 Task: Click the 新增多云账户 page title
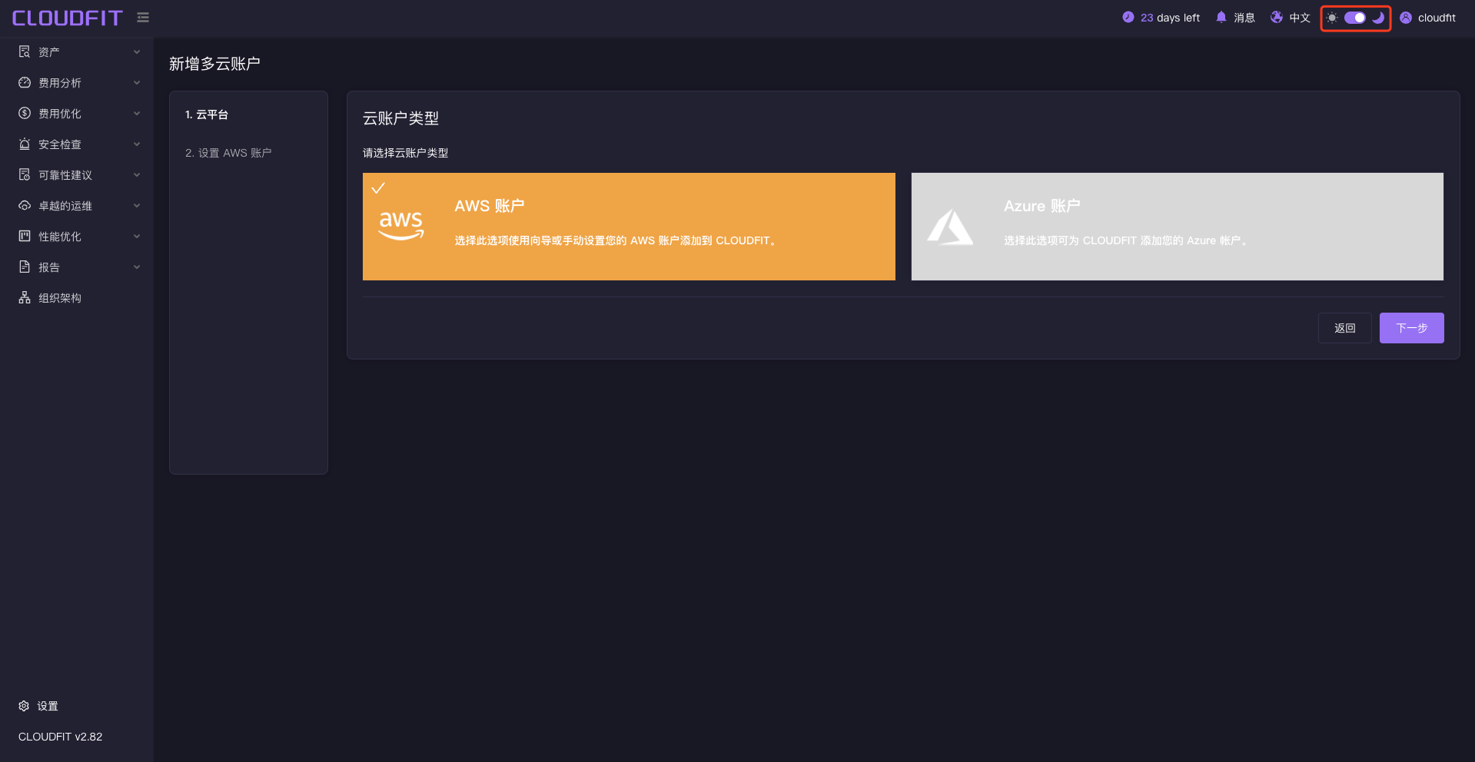[214, 64]
